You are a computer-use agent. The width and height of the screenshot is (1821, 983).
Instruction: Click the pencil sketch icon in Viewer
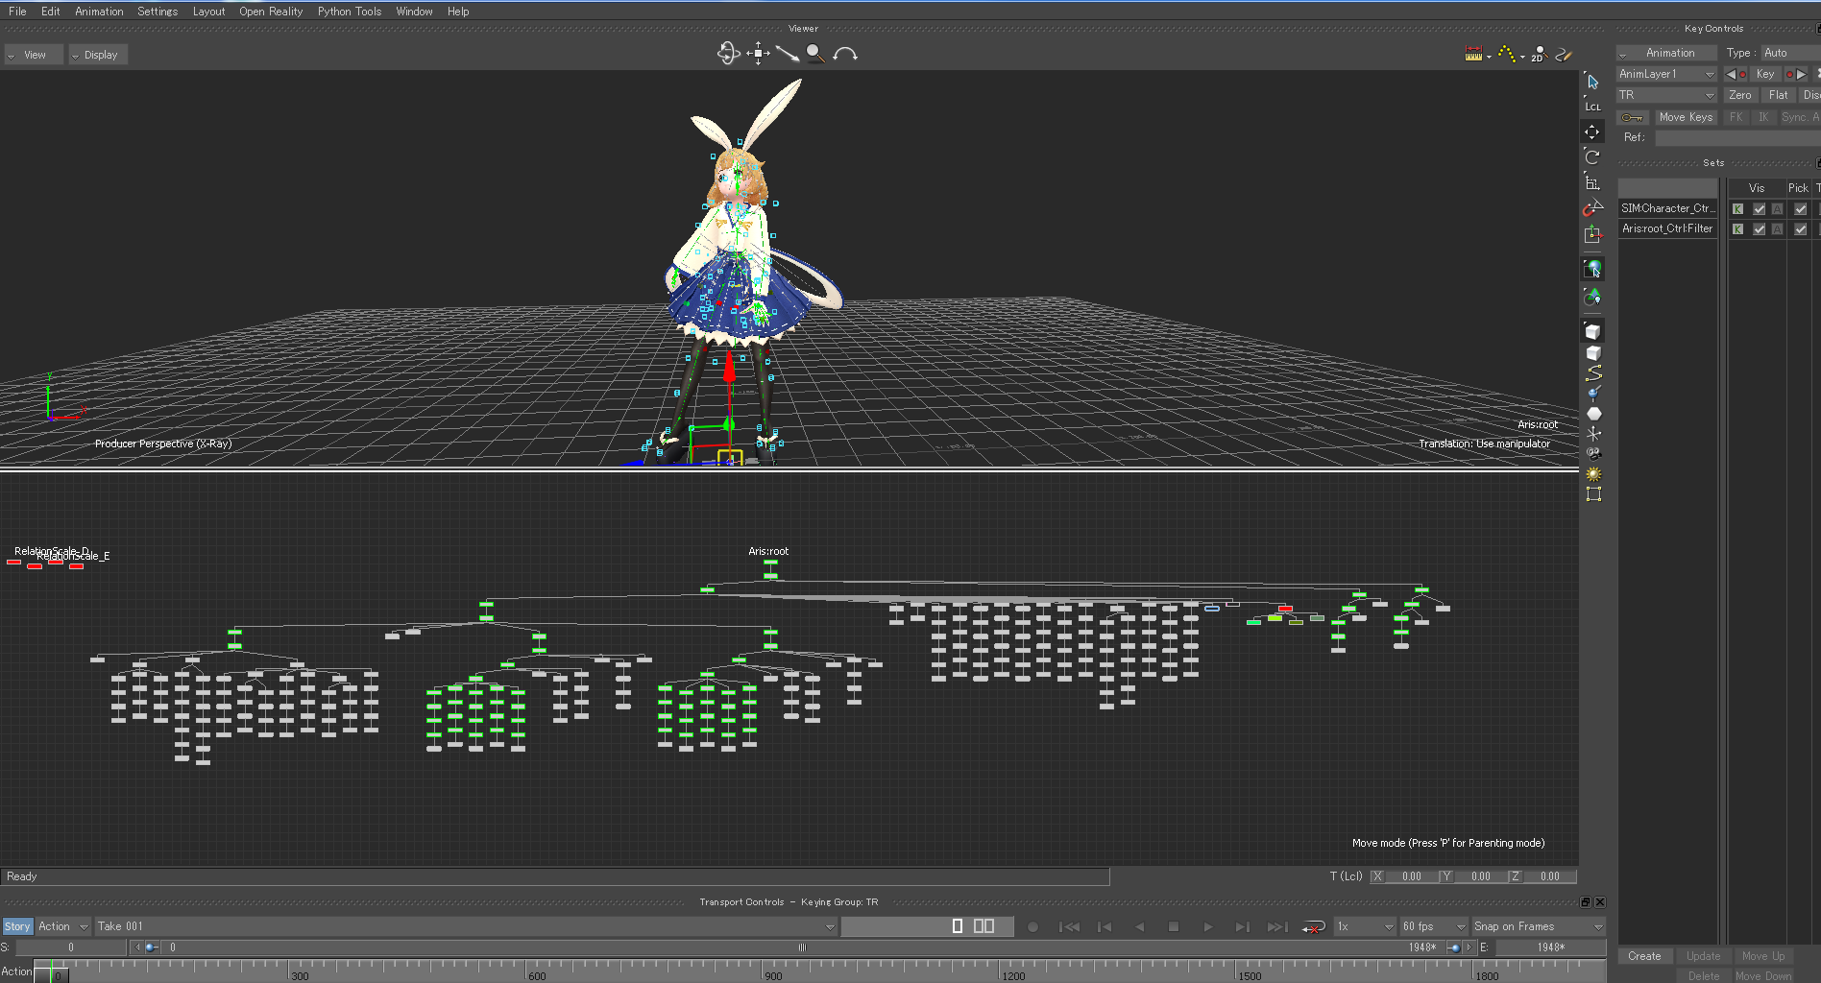[x=1564, y=55]
